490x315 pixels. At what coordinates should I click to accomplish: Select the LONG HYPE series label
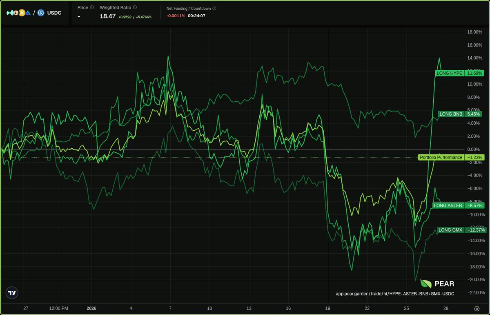pyautogui.click(x=449, y=73)
